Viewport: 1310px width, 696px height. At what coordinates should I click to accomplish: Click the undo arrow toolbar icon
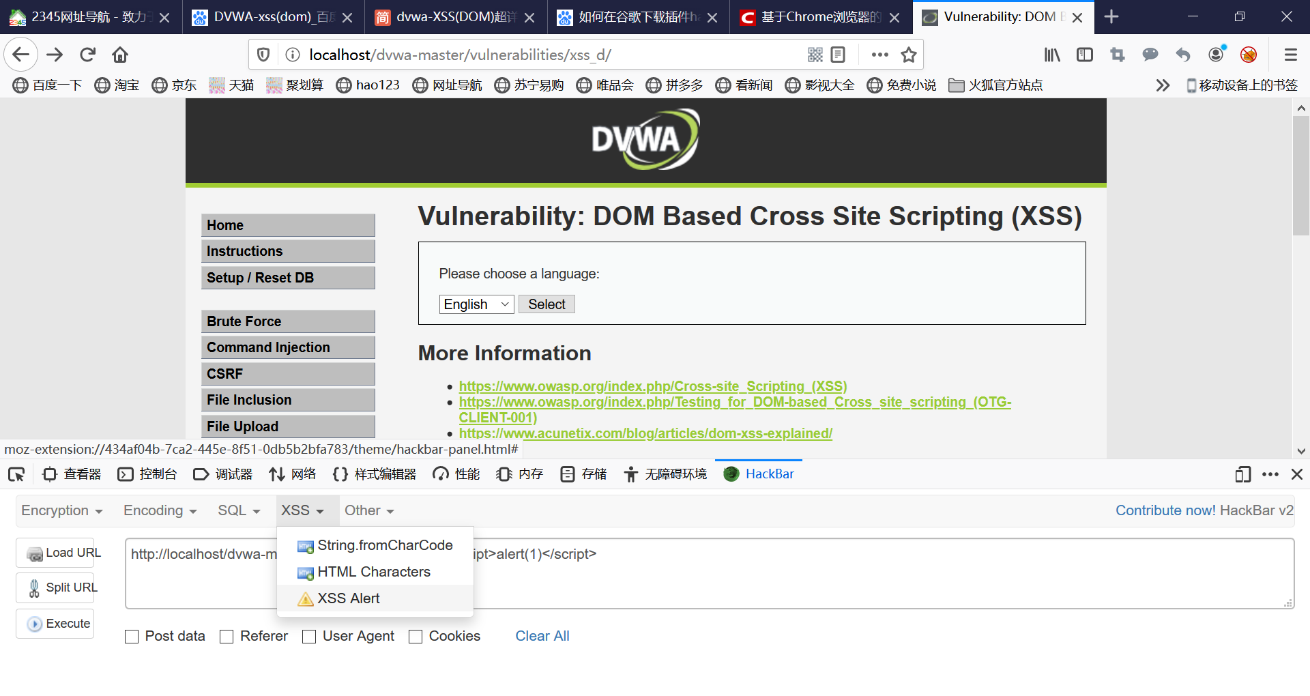pyautogui.click(x=1183, y=55)
